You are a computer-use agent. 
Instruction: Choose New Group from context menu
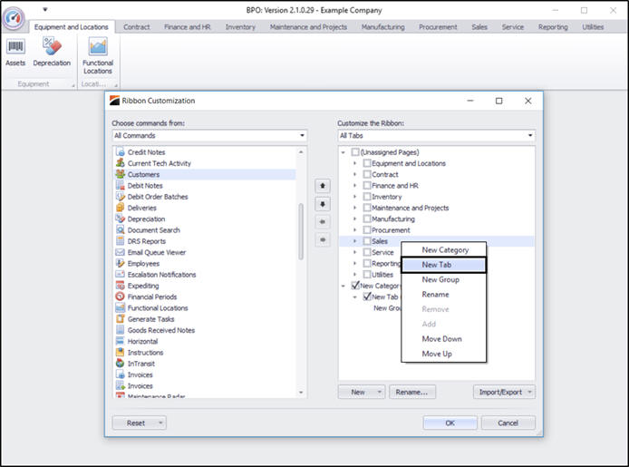[444, 279]
